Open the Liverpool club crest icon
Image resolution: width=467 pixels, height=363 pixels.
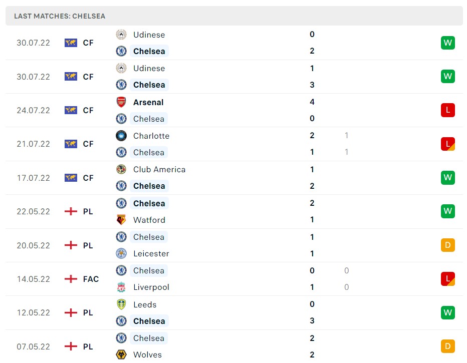click(x=121, y=287)
